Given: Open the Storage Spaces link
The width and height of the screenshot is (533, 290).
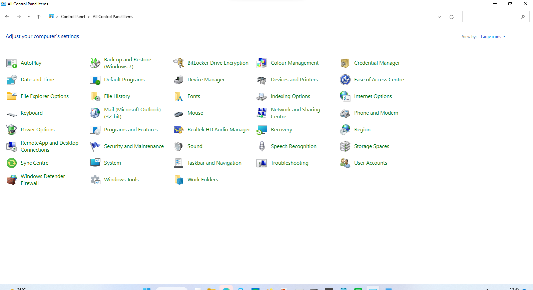Looking at the screenshot, I should (372, 146).
